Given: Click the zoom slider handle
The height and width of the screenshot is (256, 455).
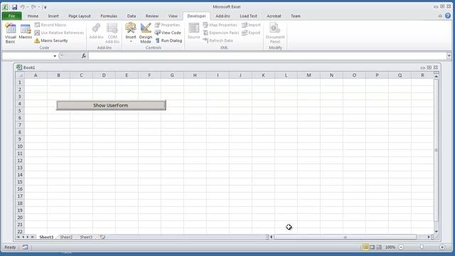Looking at the screenshot, I should pyautogui.click(x=422, y=247).
